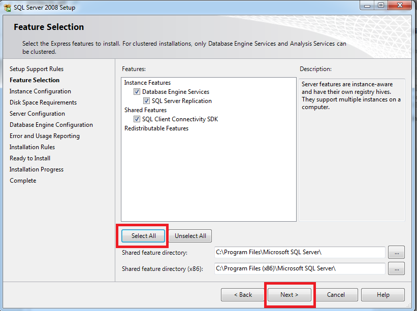The image size is (417, 311).
Task: Open Help for the setup wizard
Action: click(383, 295)
